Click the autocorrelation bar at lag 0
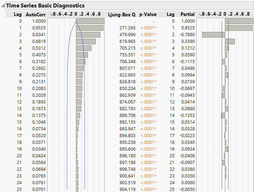Image resolution: width=254 pixels, height=192 pixels. pos(90,21)
